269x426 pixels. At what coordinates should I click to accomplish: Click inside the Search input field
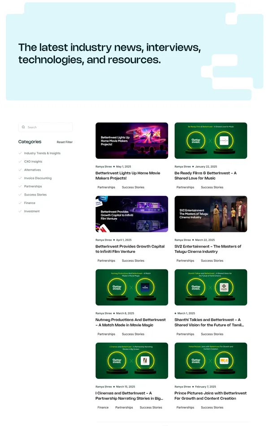[x=48, y=127]
